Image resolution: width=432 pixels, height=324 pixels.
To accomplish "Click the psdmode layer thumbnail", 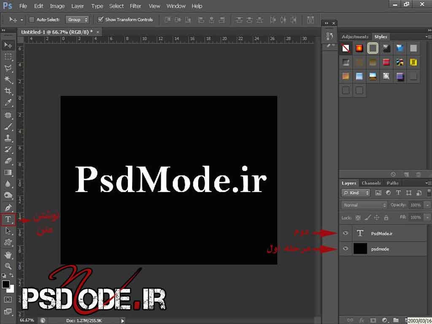I will (360, 248).
